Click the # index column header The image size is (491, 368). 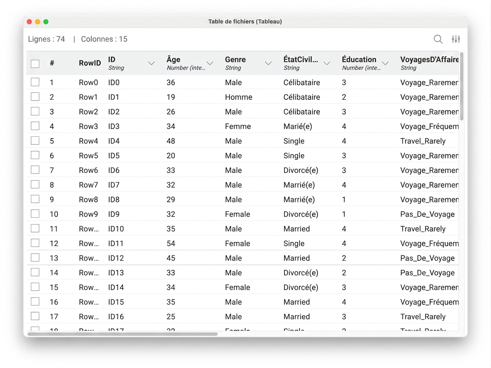[x=52, y=63]
